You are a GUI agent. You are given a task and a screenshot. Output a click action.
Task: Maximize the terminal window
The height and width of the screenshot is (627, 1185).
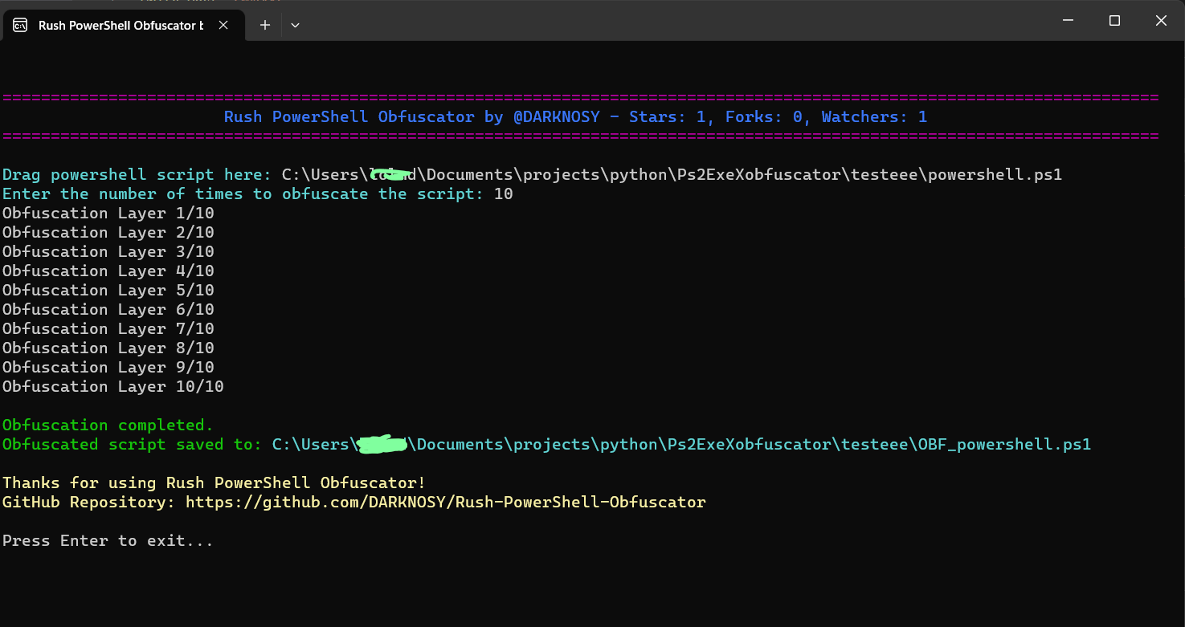click(1114, 21)
